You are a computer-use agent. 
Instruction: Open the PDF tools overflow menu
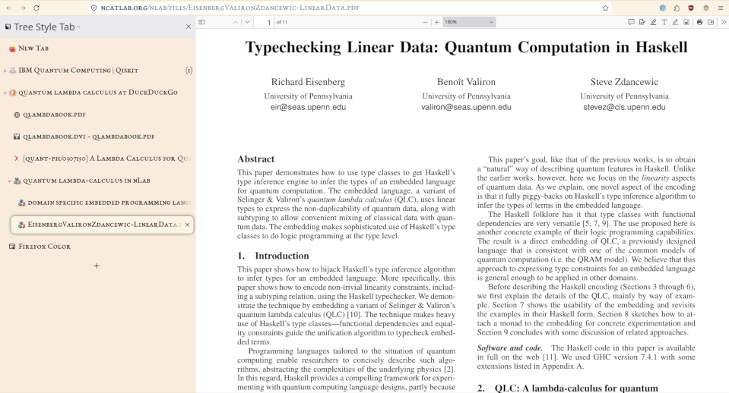tap(723, 22)
